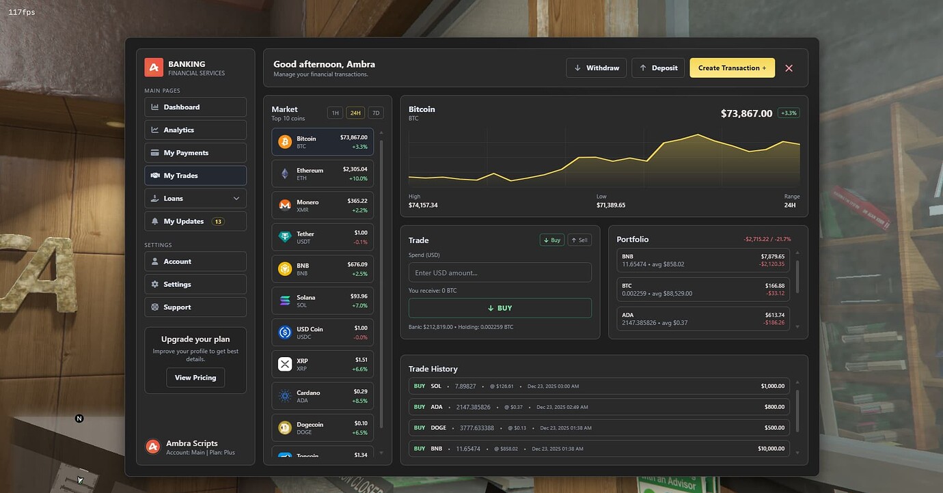Switch market range to 1H
Image resolution: width=943 pixels, height=493 pixels.
pyautogui.click(x=335, y=113)
